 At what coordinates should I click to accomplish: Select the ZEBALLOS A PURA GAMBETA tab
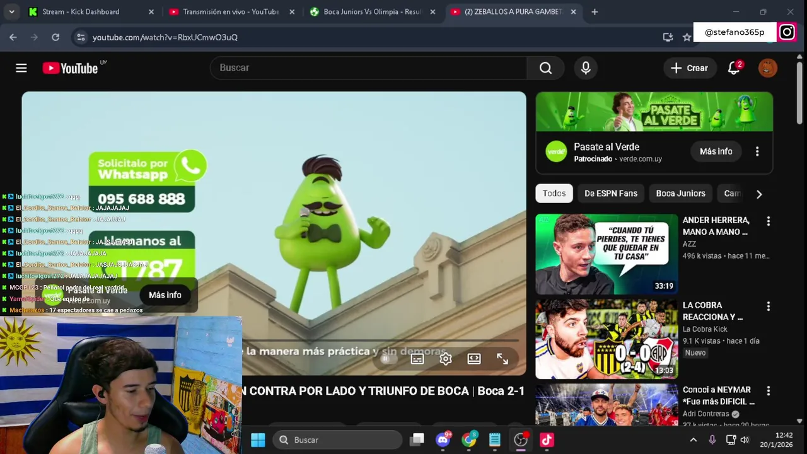(x=513, y=11)
